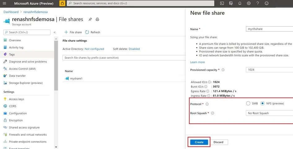The width and height of the screenshot is (293, 149).
Task: Show info for Provisioned capacity
Action: coord(223,70)
